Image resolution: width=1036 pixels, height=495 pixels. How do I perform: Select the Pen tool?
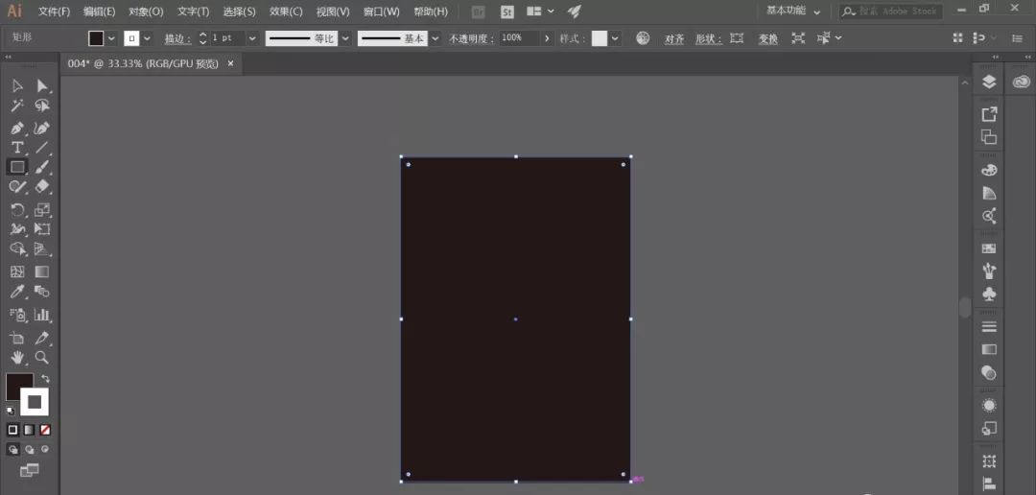coord(17,128)
